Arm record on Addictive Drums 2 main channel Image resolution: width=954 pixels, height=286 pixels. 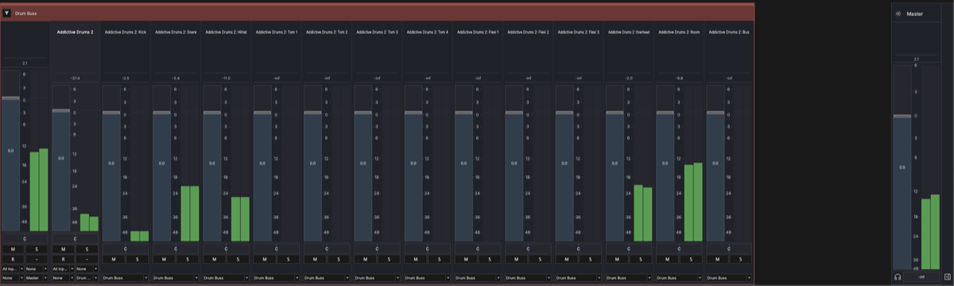63,259
